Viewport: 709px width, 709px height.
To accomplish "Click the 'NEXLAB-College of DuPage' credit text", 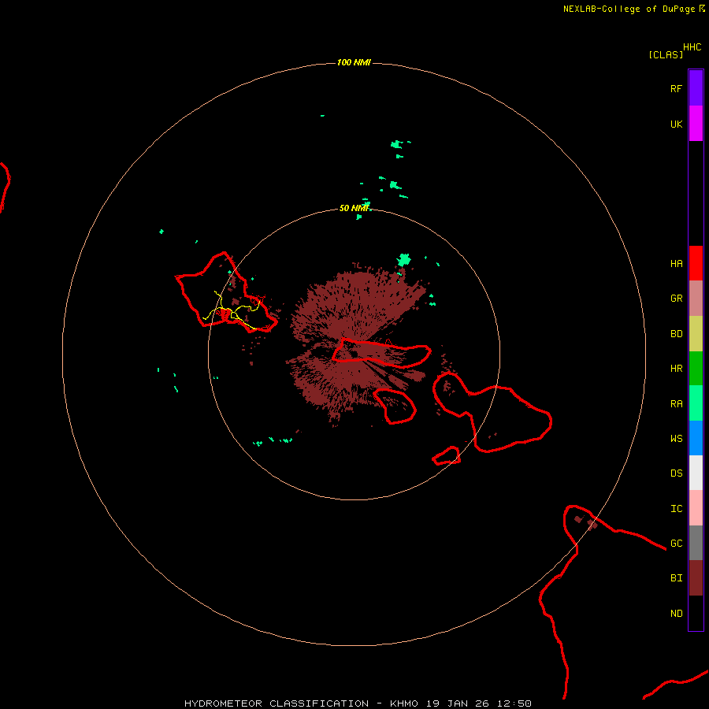I will click(629, 9).
